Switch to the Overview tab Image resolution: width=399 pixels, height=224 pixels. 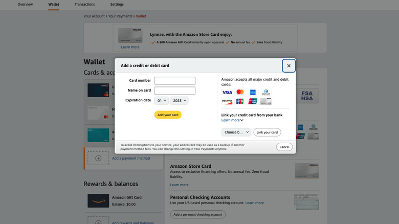click(25, 4)
